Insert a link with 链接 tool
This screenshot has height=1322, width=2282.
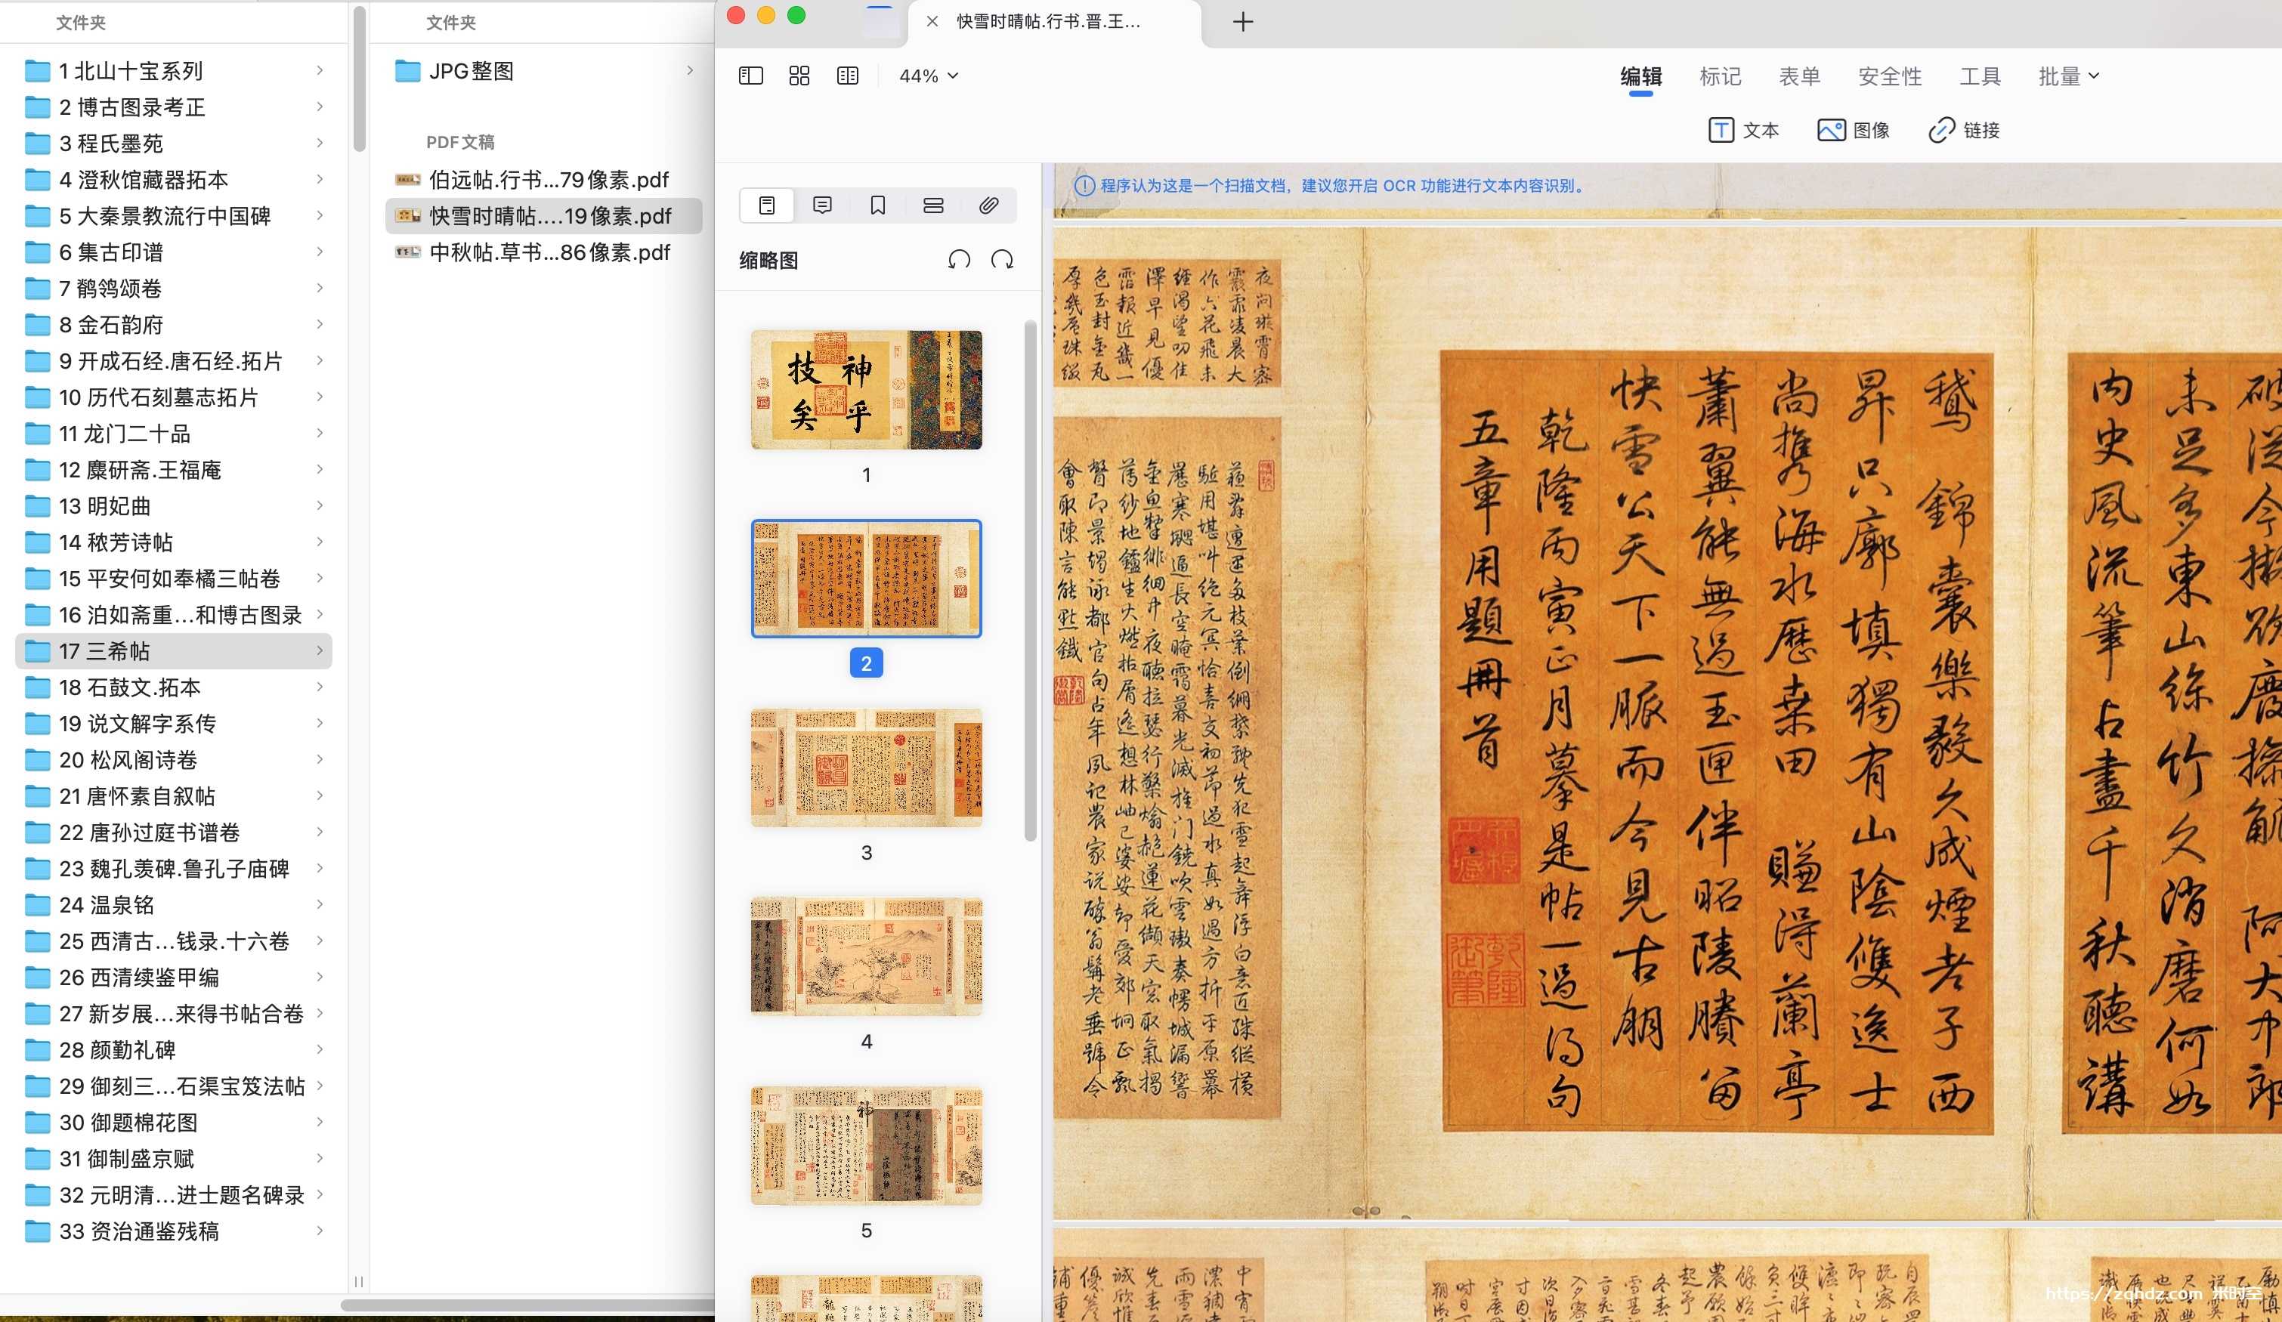coord(1963,131)
